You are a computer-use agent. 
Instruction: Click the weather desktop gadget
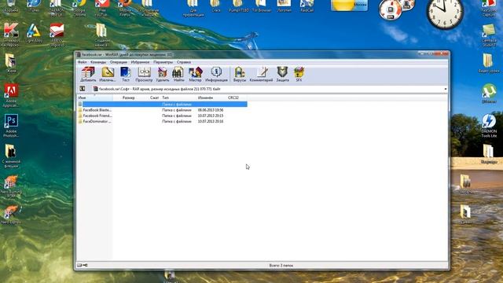click(349, 6)
